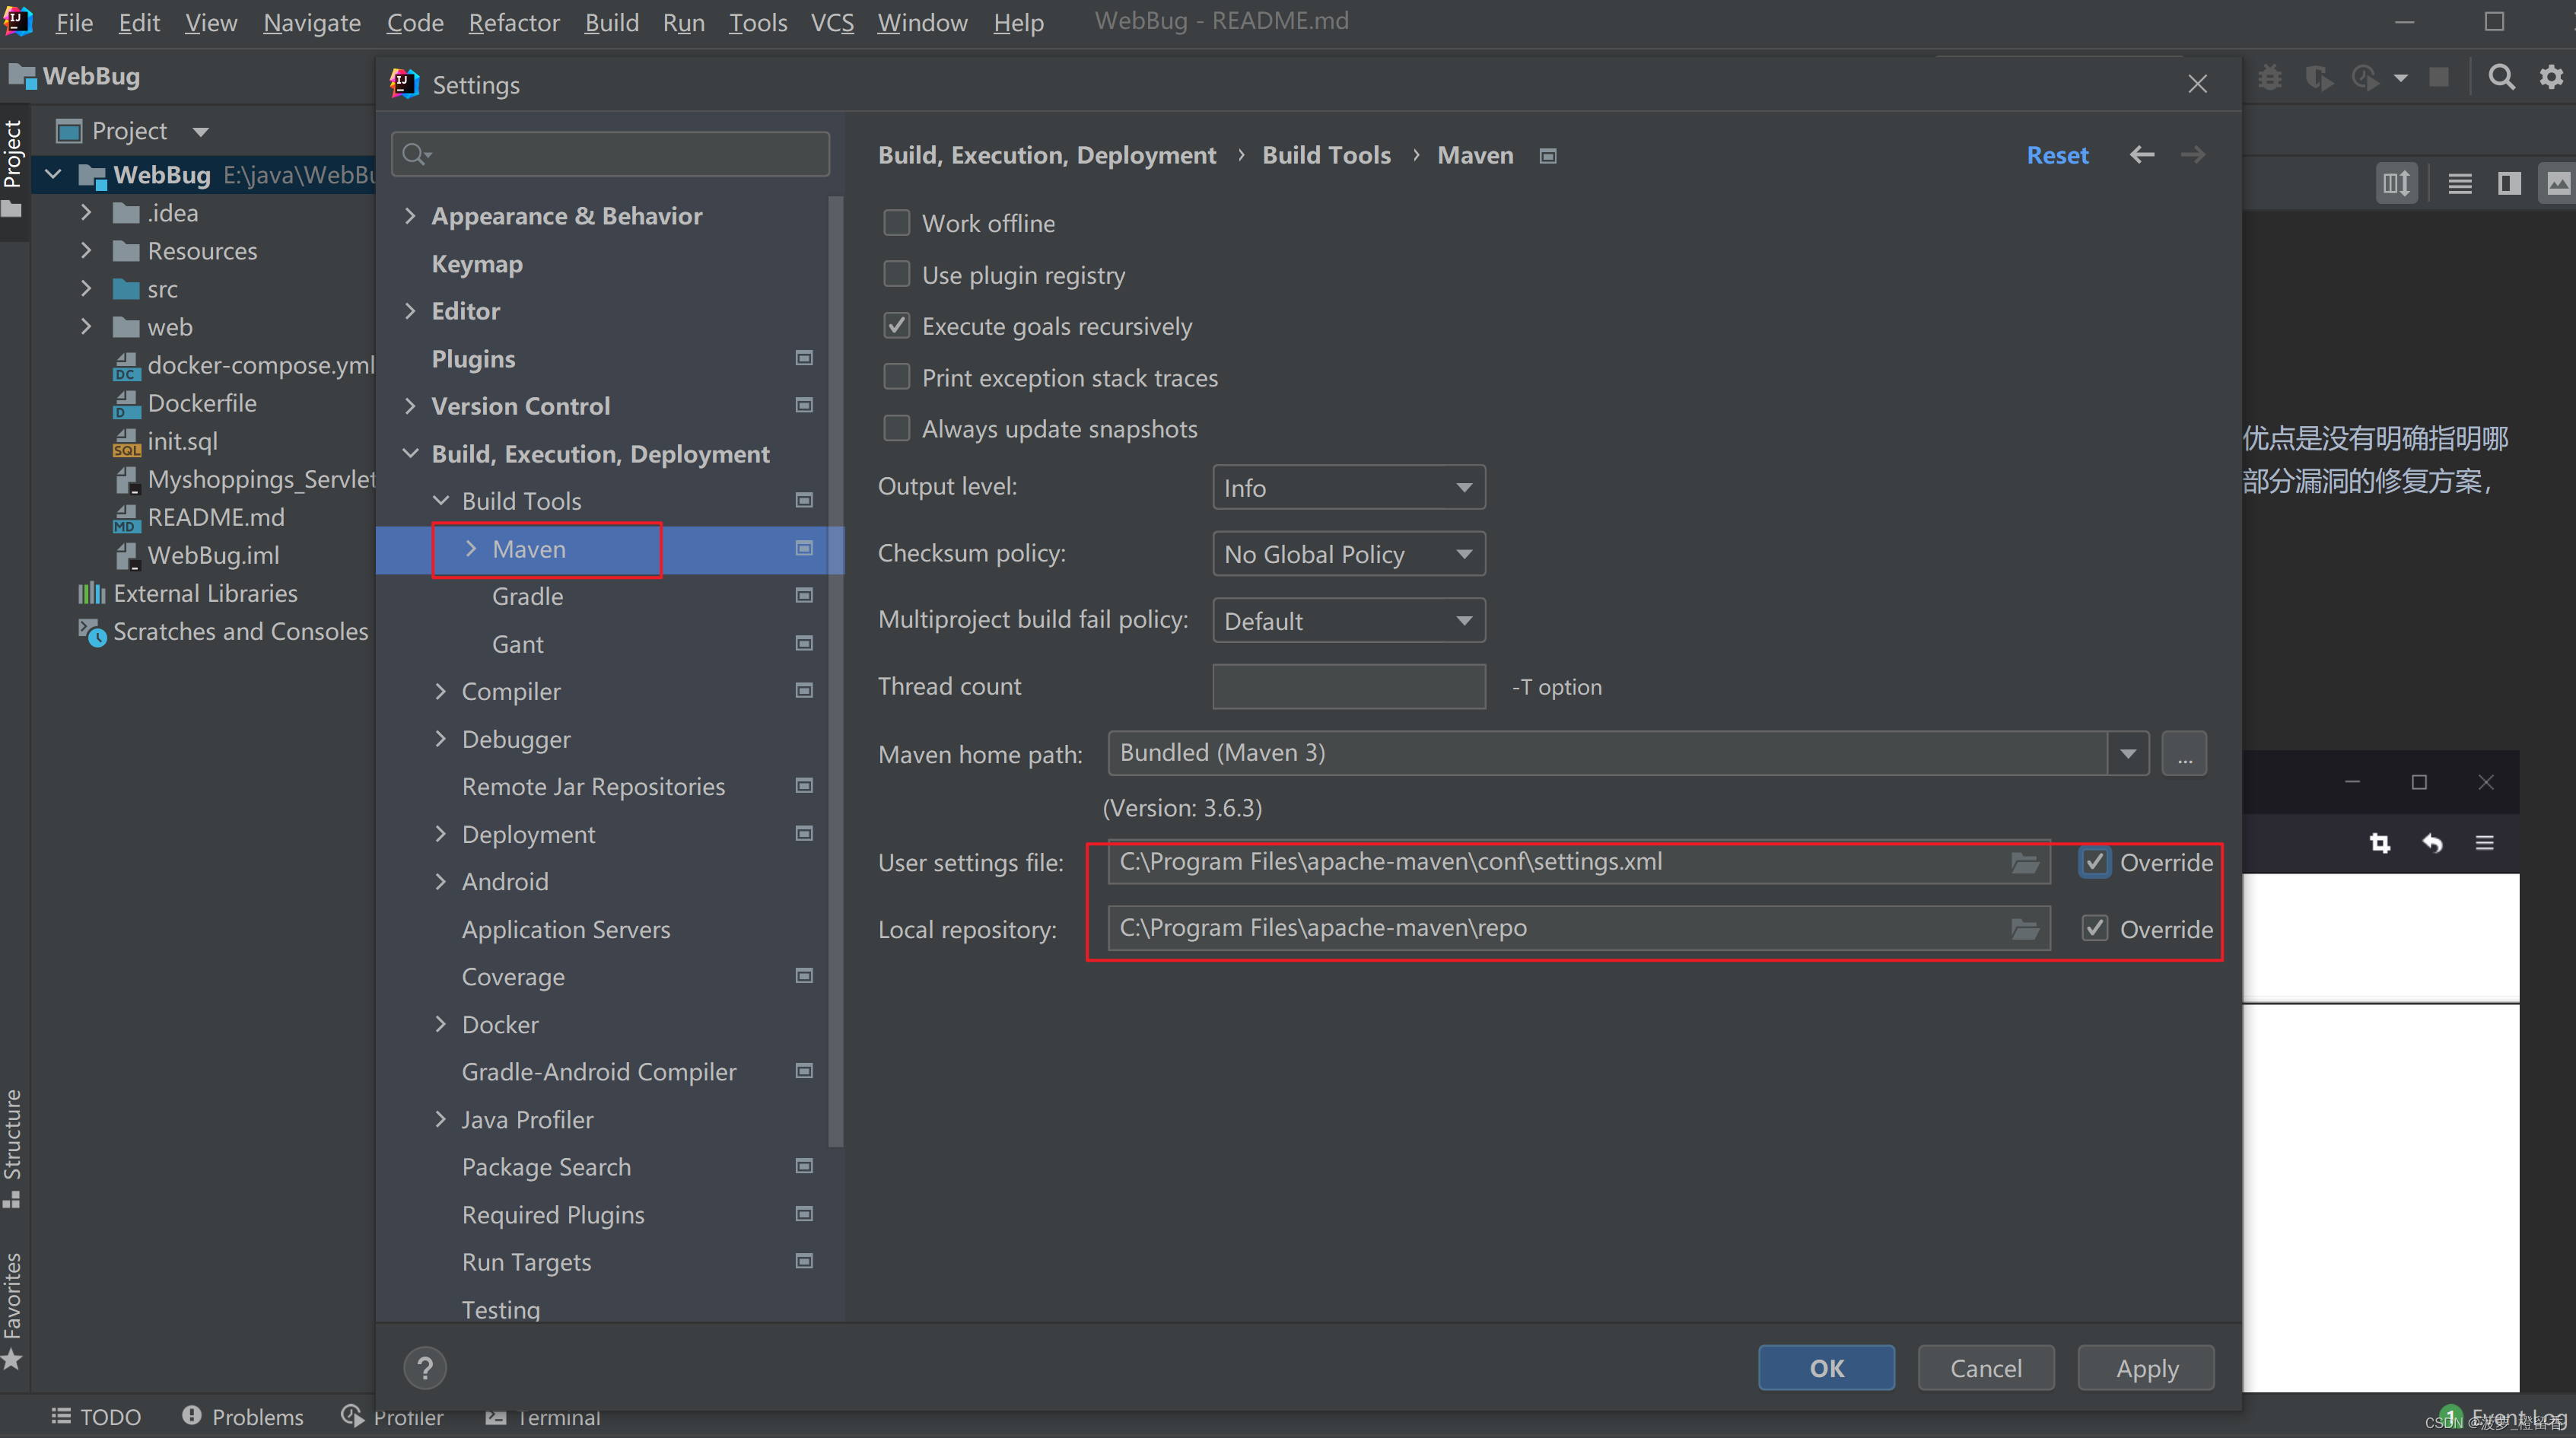Expand the Debugger settings node
2576x1438 pixels.
[440, 739]
